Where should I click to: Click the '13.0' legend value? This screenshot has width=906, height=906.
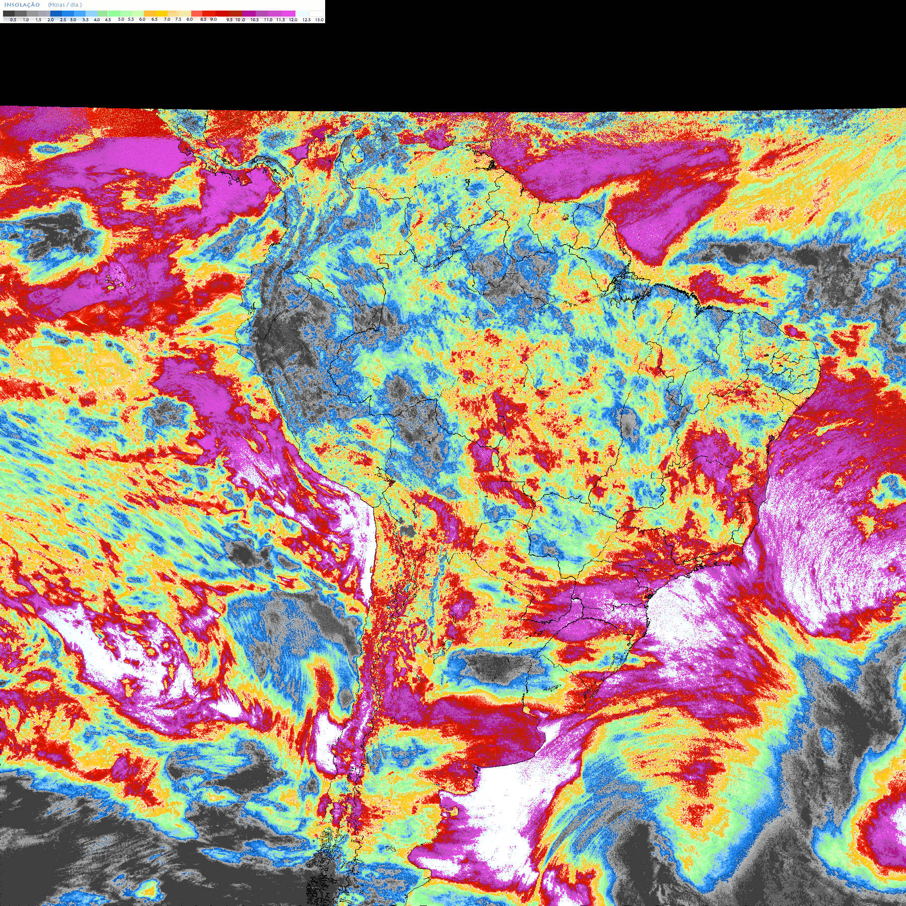pos(319,20)
